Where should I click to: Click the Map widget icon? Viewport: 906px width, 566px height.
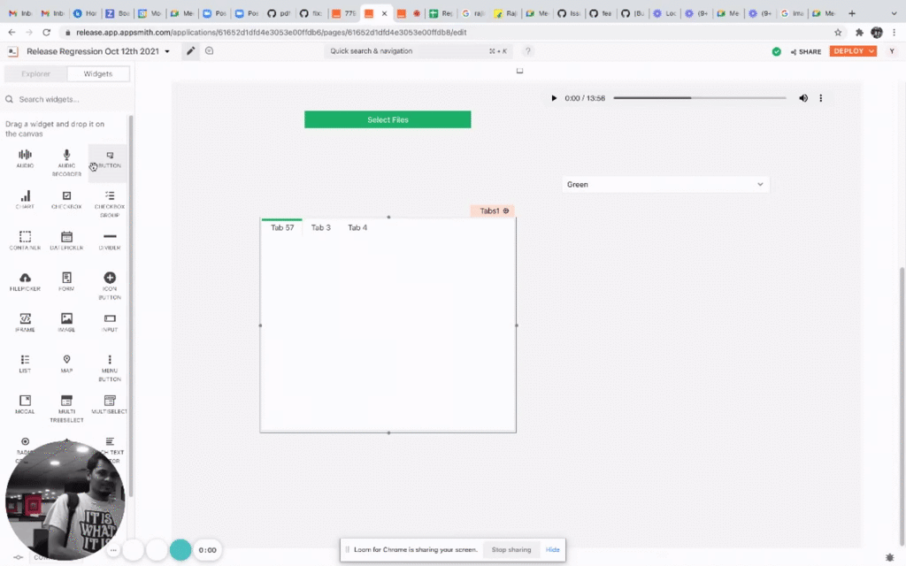66,361
